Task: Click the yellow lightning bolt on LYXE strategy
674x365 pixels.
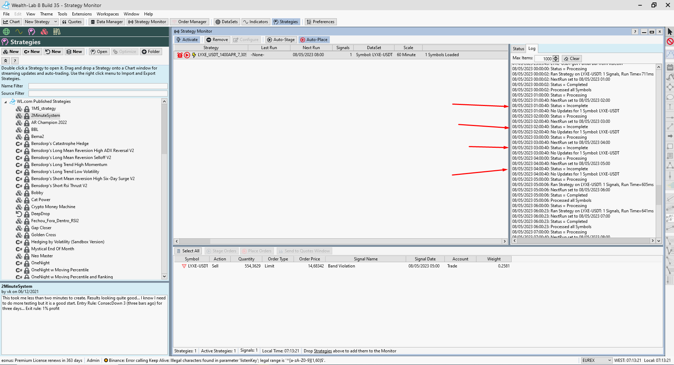Action: 194,55
